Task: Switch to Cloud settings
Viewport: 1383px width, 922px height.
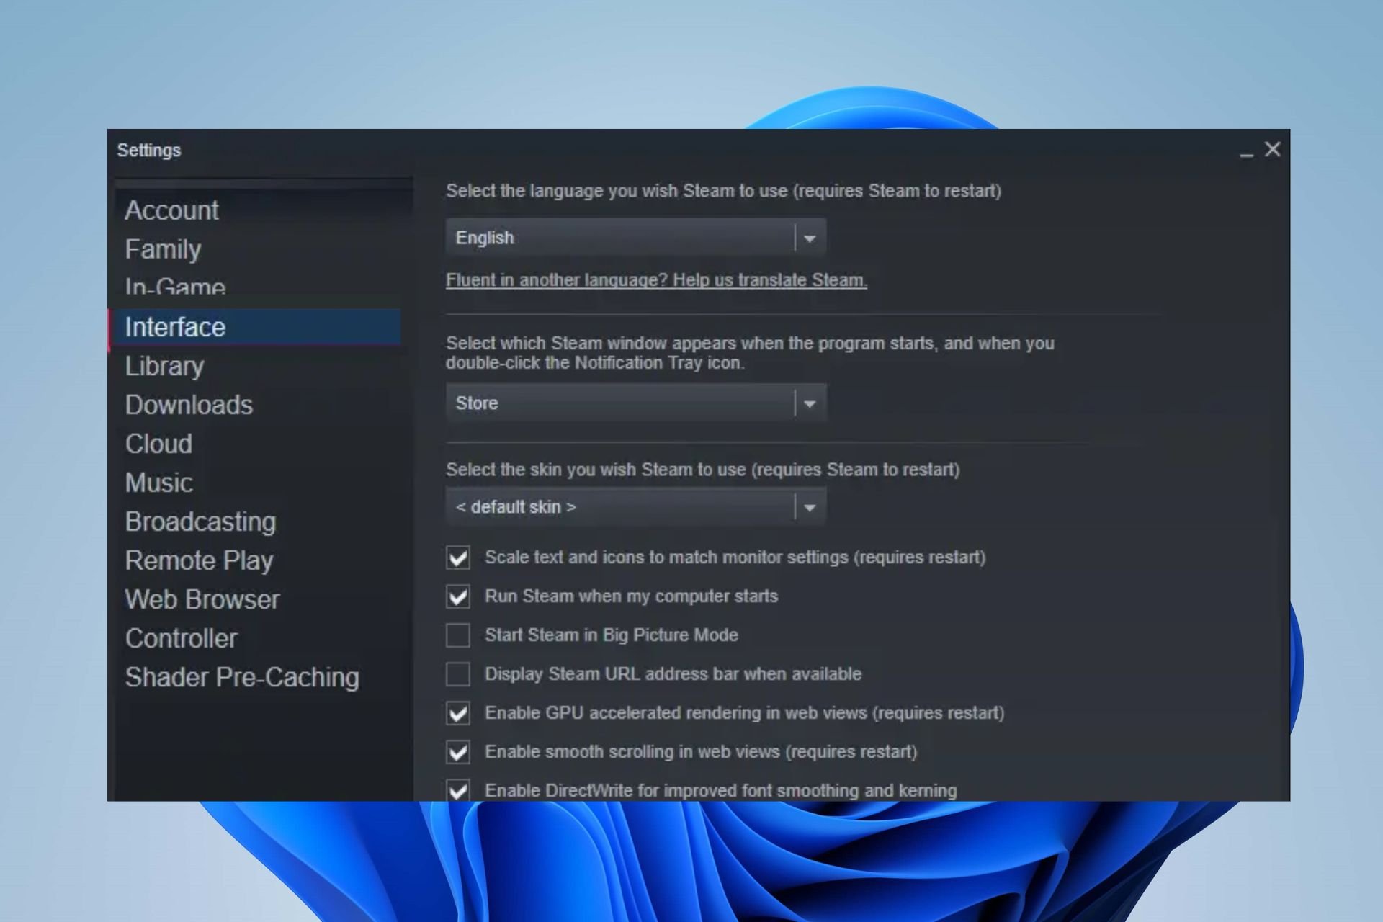Action: point(158,444)
